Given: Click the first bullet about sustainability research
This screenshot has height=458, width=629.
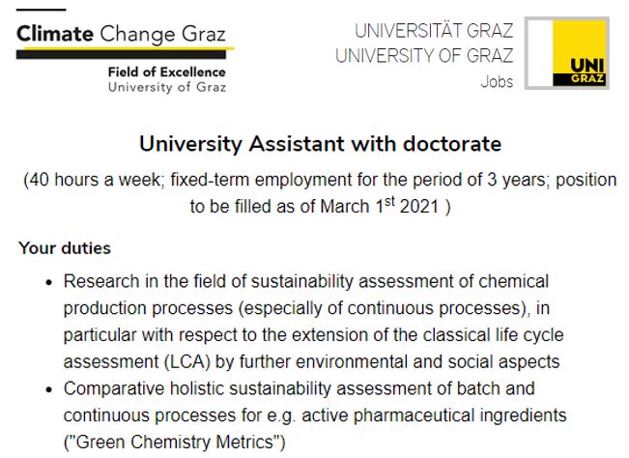Looking at the screenshot, I should coord(314,322).
